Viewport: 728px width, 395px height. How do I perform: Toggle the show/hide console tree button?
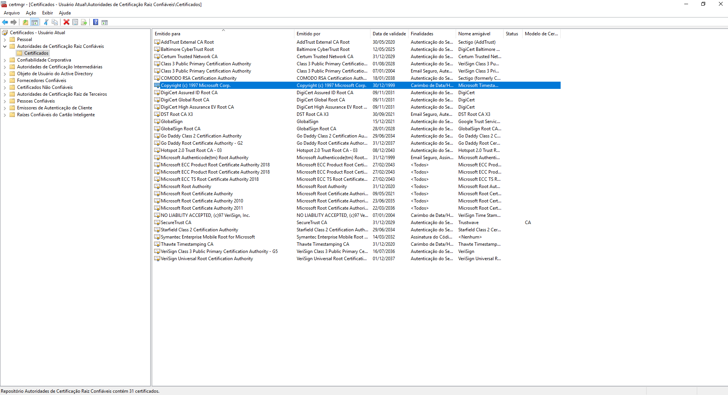[34, 22]
